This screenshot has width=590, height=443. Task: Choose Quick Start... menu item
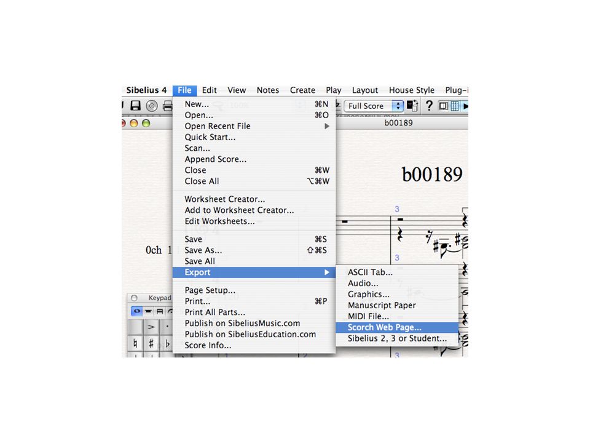pyautogui.click(x=254, y=137)
